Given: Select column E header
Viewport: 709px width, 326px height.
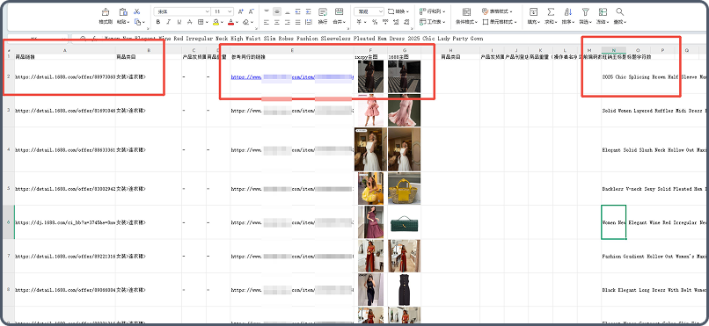Looking at the screenshot, I should (292, 50).
